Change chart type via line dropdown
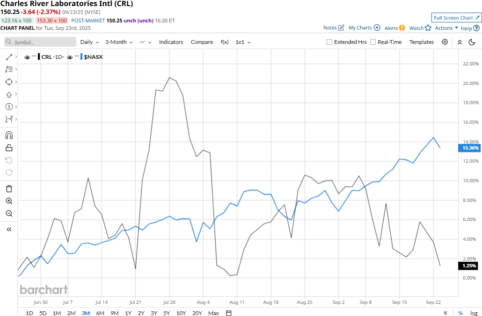 coord(145,42)
